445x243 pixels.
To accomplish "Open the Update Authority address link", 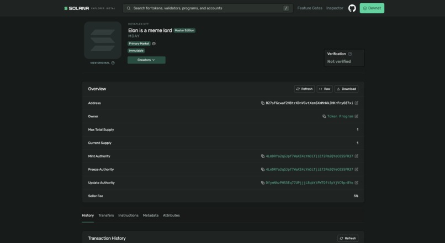I will click(309, 183).
